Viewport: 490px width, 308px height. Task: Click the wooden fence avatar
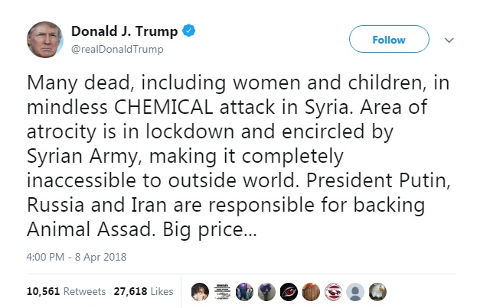click(x=311, y=291)
